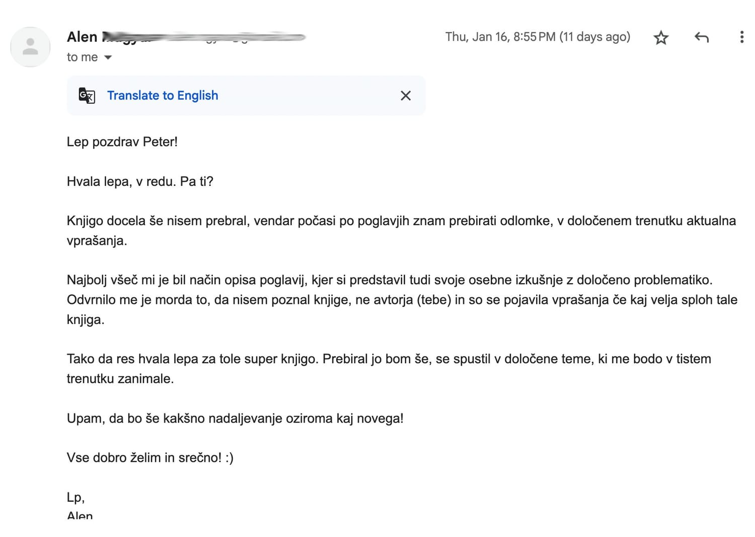Click the sender name Alen

click(x=82, y=37)
